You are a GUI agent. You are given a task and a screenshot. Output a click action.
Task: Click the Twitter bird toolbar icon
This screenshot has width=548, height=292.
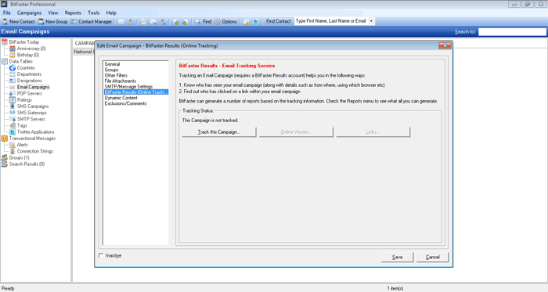click(256, 22)
